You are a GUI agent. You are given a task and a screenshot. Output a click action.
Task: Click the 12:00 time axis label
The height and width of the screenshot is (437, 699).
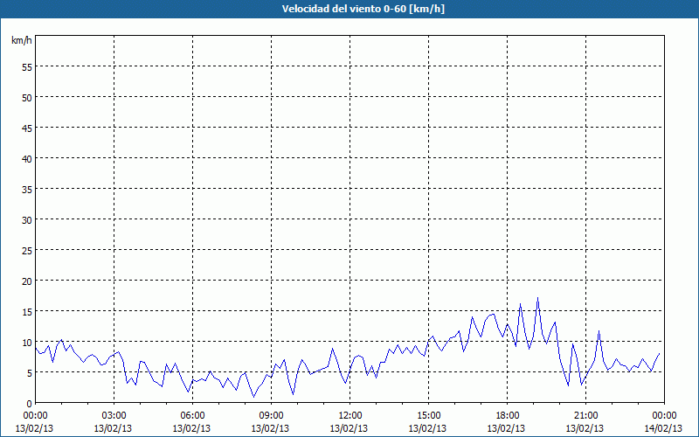pos(350,416)
